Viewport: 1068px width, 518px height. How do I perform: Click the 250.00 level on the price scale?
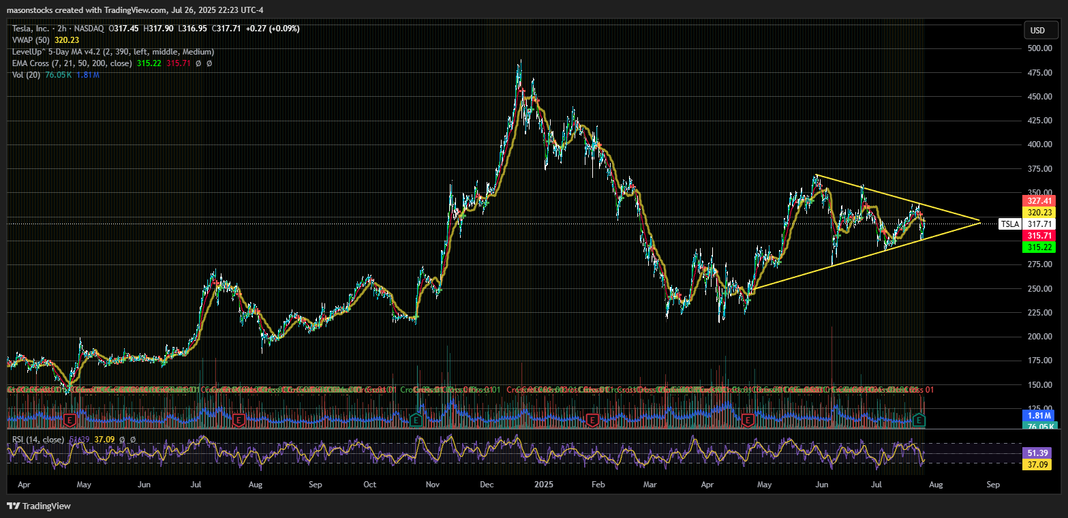(x=1039, y=288)
